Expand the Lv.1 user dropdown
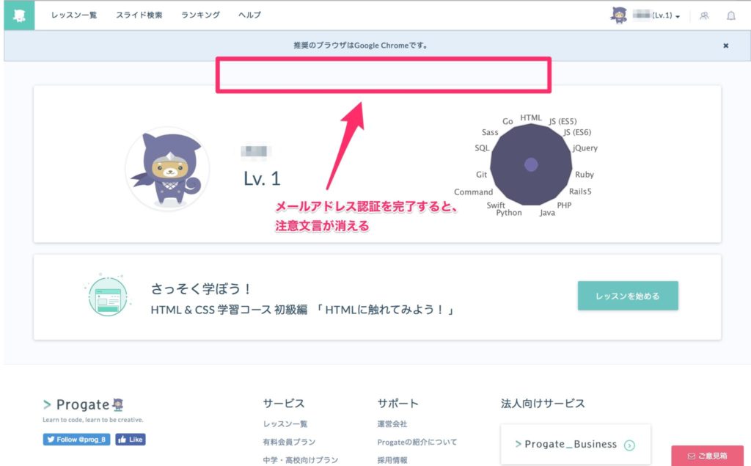 (656, 15)
